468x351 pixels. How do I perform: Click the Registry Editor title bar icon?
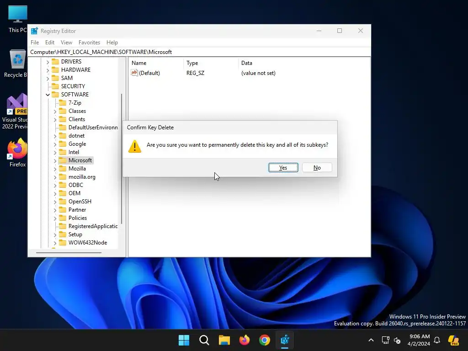point(34,31)
